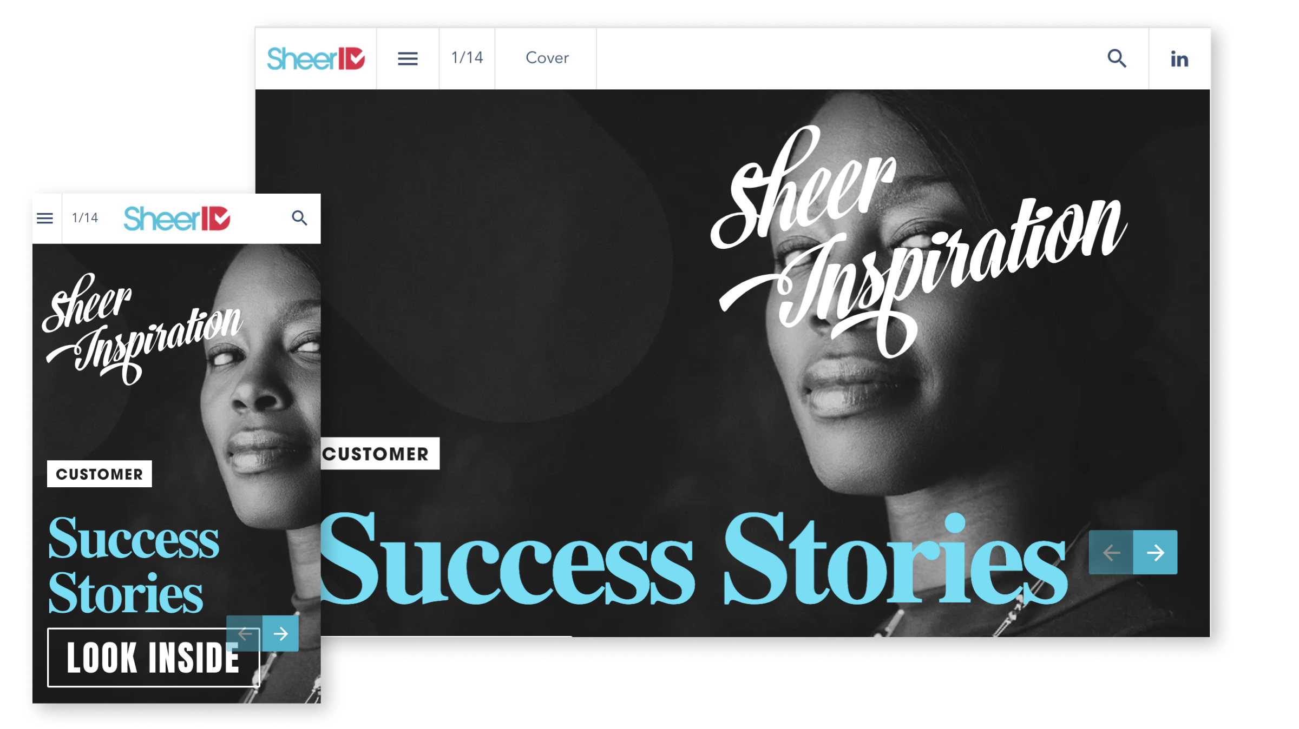Open the Cover section label
Screen dimensions: 1299x729
547,58
